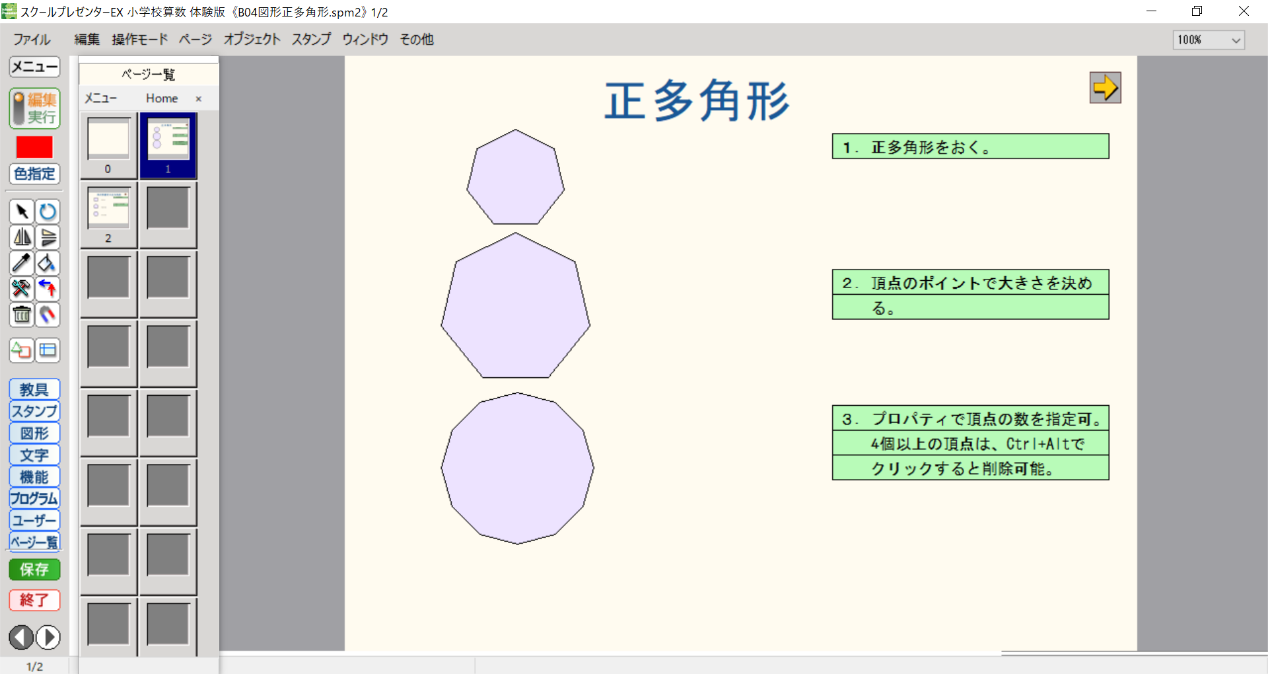This screenshot has width=1268, height=674.
Task: Close the page list panel
Action: [198, 98]
